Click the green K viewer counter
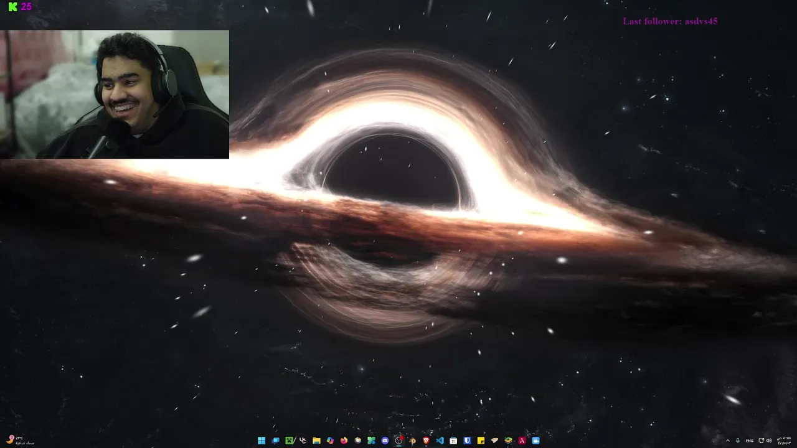 coord(19,7)
